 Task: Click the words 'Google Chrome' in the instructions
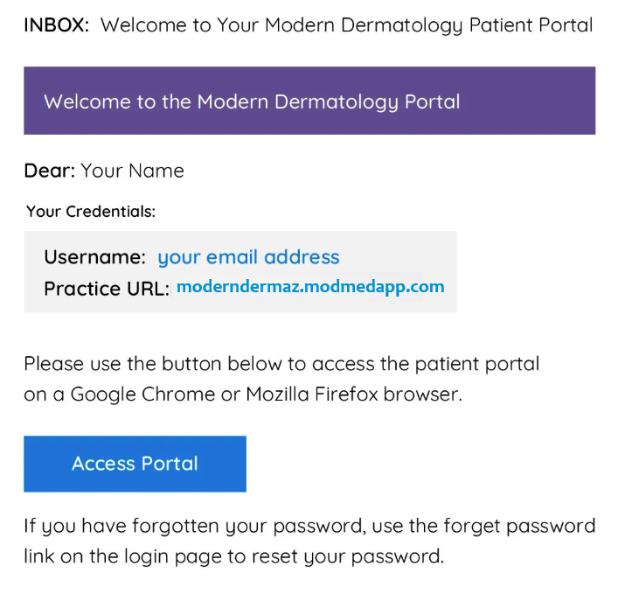click(x=142, y=395)
